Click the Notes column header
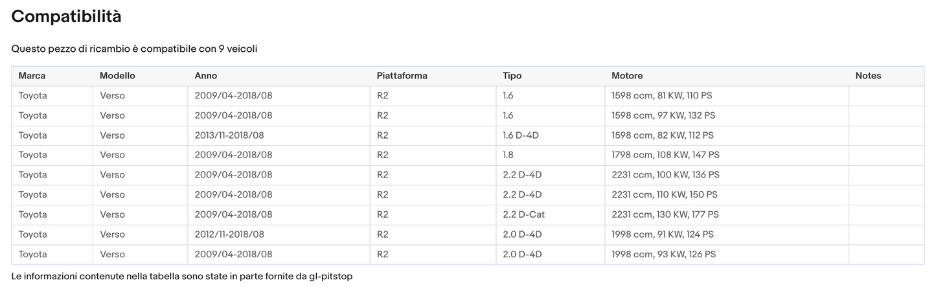The width and height of the screenshot is (936, 287). pos(868,76)
